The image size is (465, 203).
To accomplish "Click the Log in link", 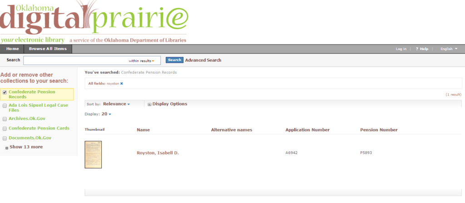I will (401, 49).
